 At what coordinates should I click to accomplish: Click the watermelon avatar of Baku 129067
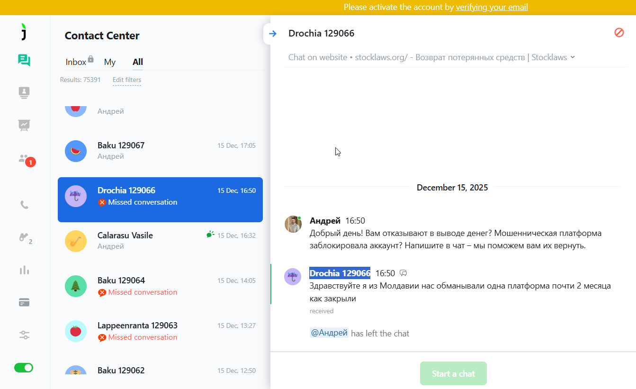click(76, 151)
